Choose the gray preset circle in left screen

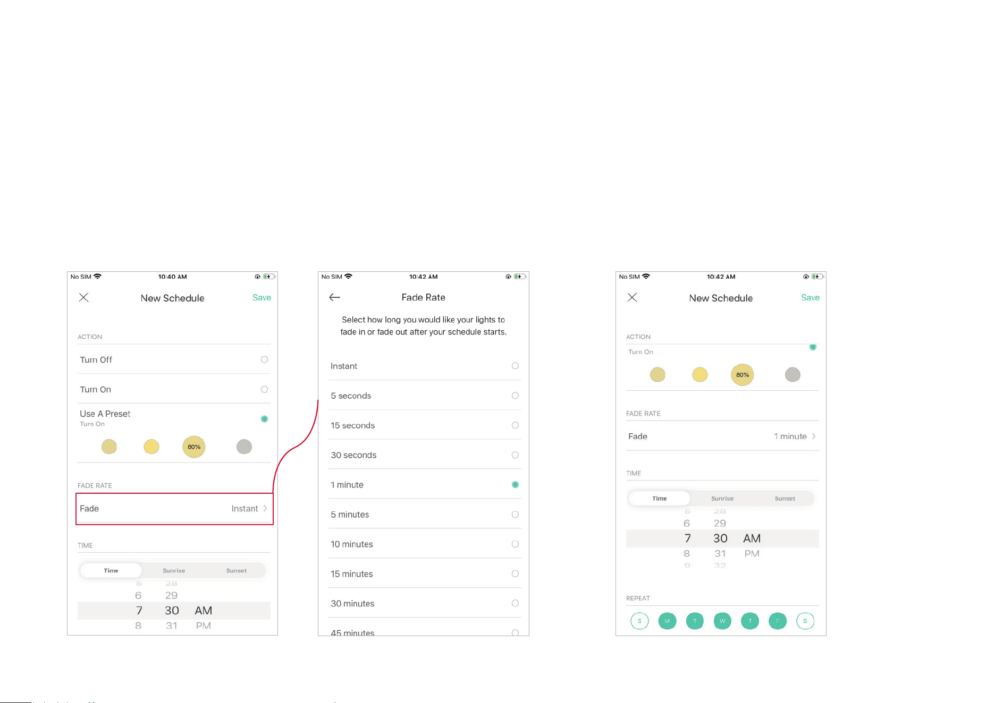[244, 447]
